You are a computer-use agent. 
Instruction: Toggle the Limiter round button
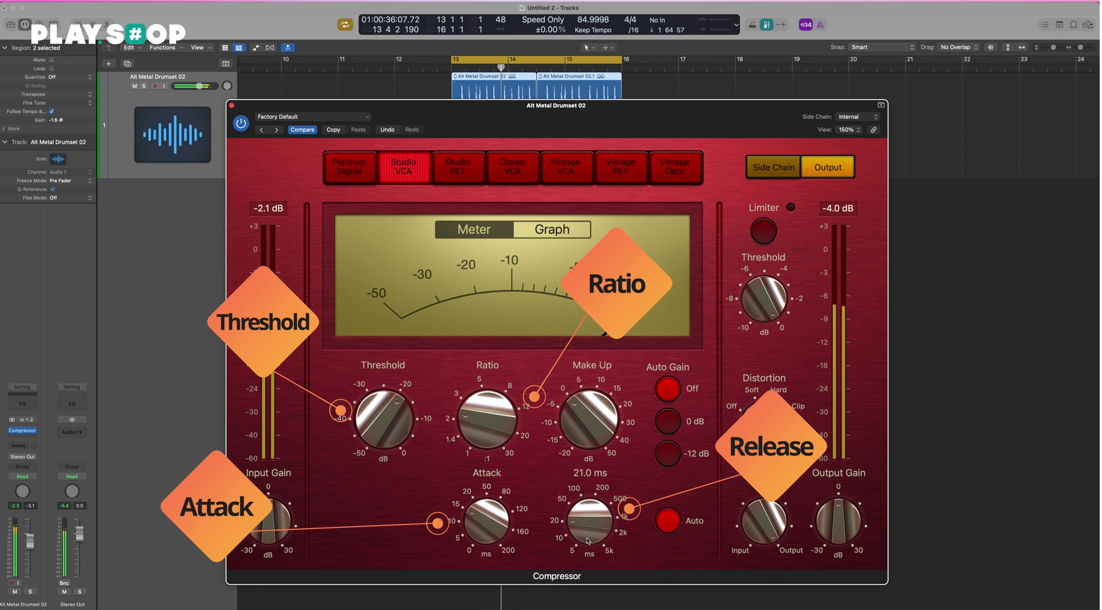click(763, 231)
